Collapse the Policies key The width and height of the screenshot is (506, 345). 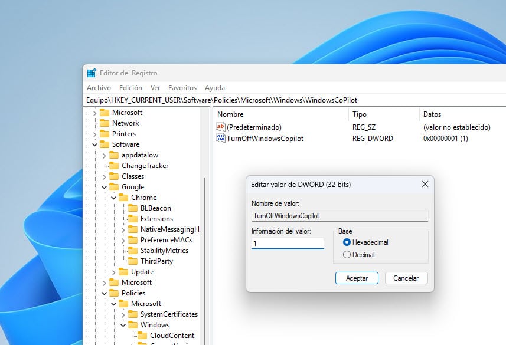[x=104, y=294]
